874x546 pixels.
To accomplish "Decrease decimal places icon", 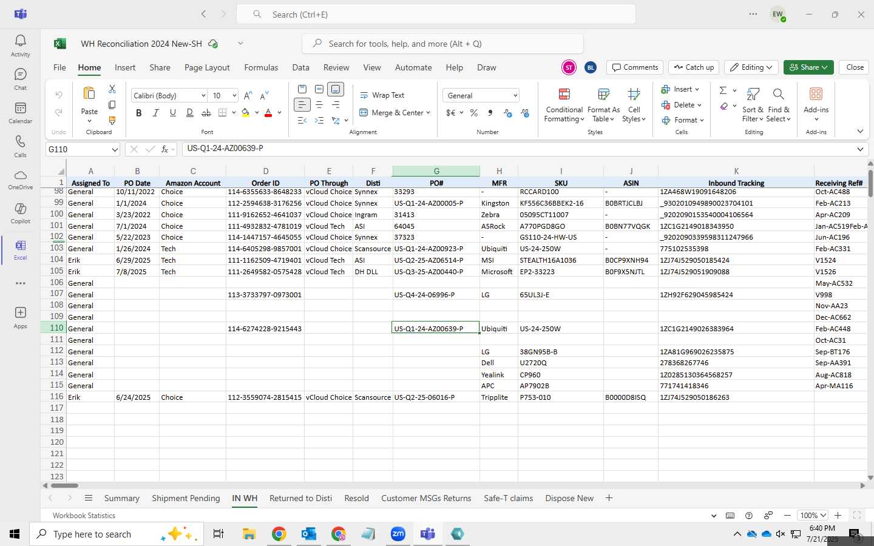I will (525, 113).
